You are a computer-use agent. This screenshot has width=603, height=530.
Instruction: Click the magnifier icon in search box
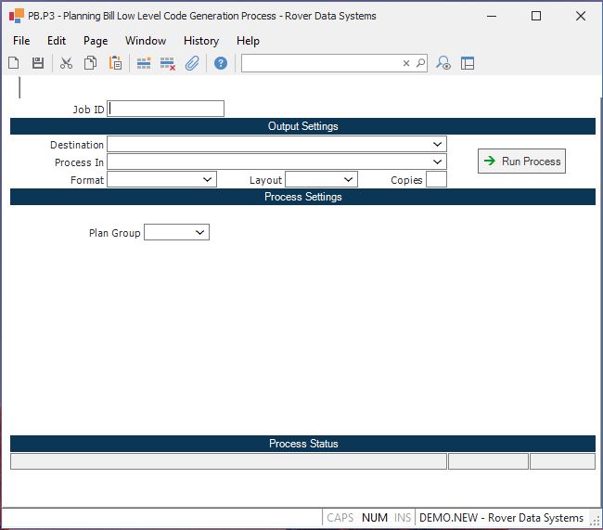(x=420, y=63)
